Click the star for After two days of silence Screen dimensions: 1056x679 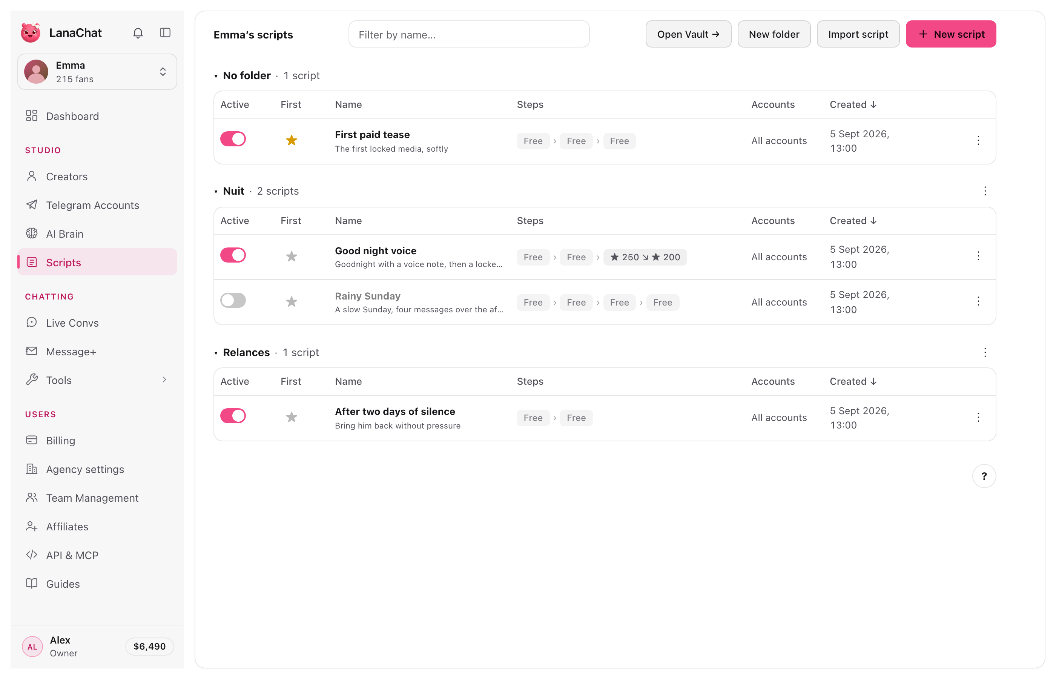click(x=291, y=417)
